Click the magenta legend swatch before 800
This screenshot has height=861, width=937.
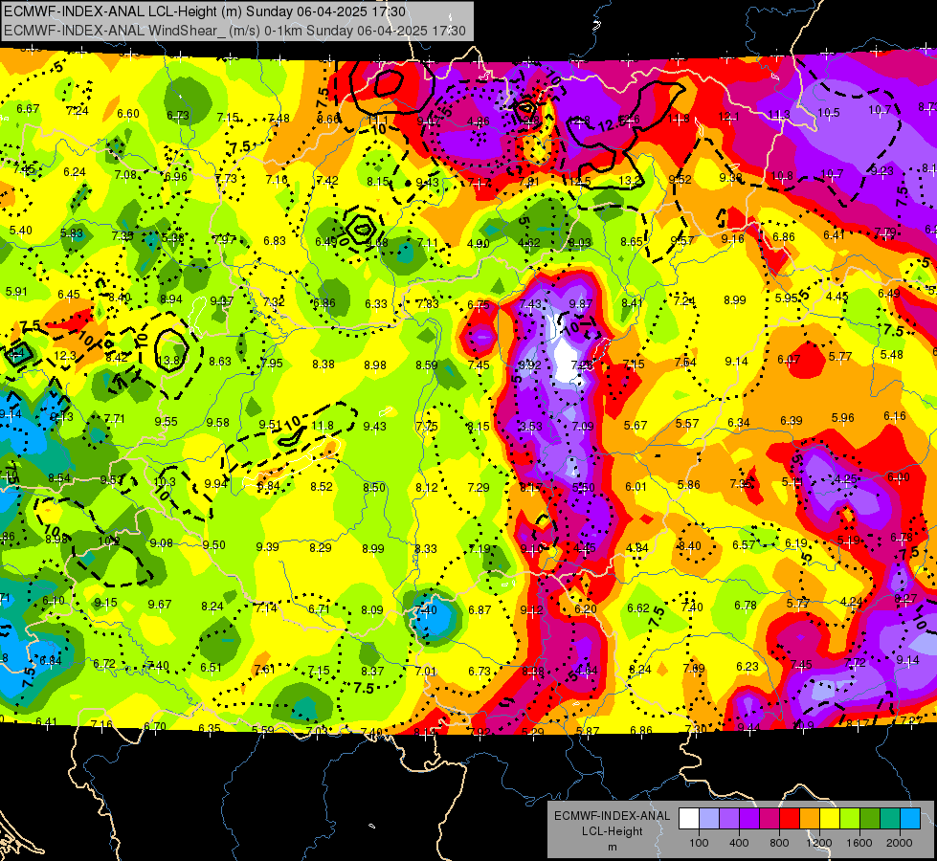[x=770, y=819]
